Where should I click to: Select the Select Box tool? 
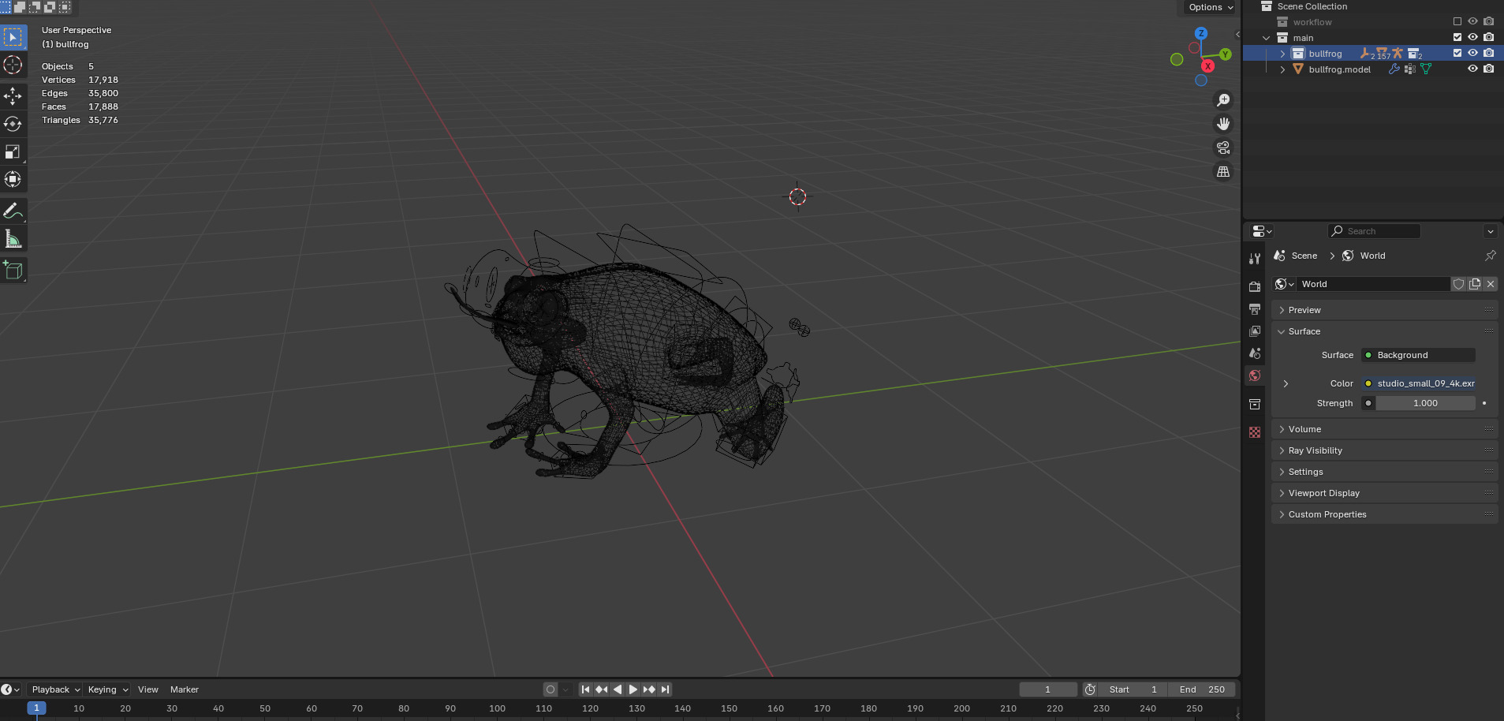point(13,37)
